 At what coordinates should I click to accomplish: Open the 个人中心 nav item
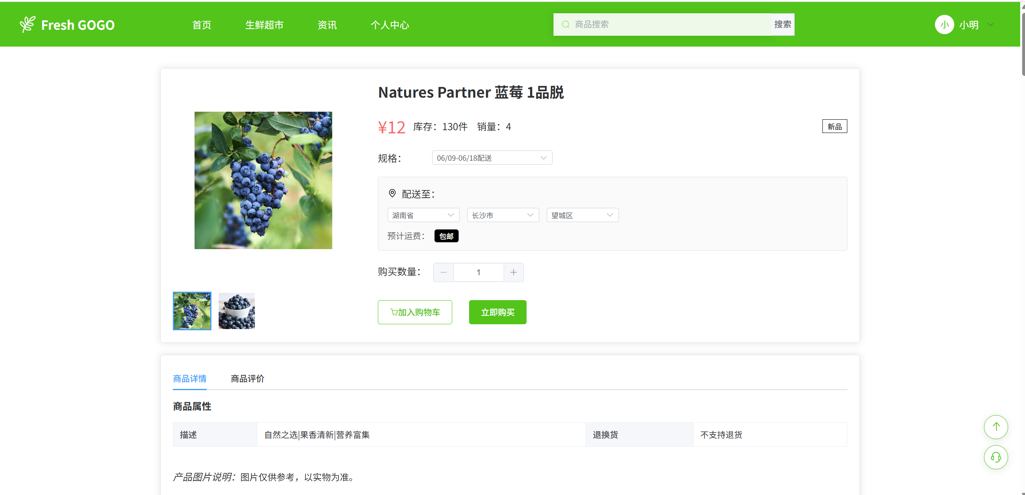389,25
